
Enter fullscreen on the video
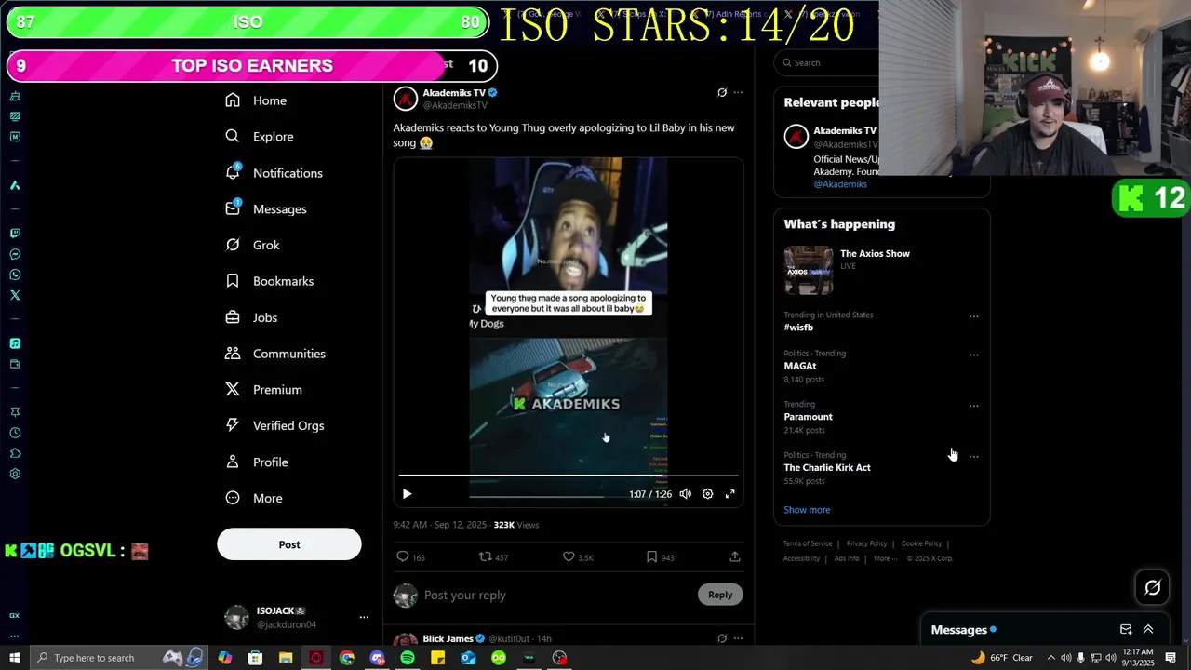pos(730,494)
